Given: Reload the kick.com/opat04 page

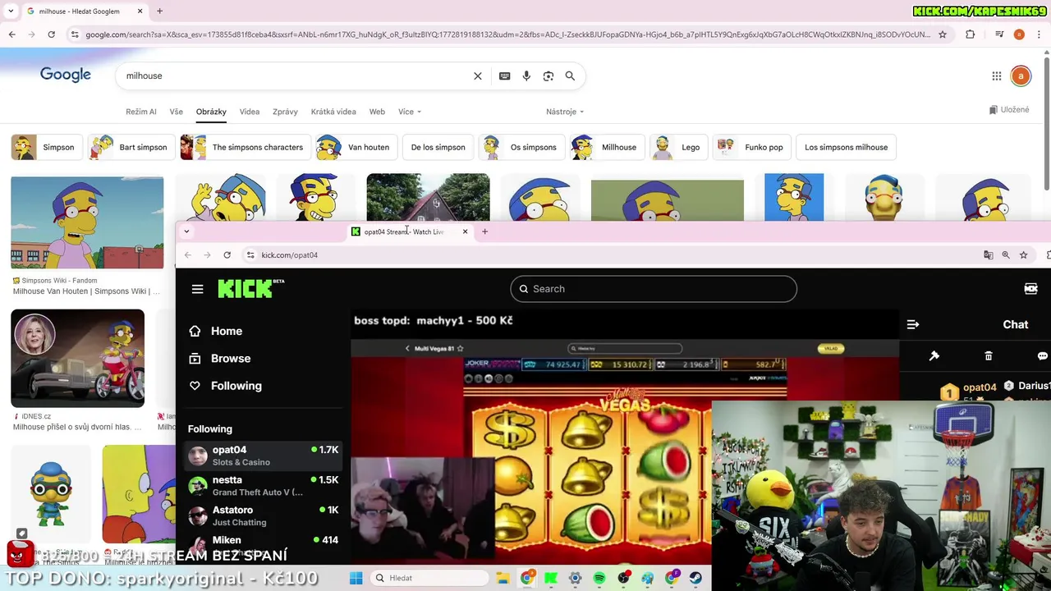Looking at the screenshot, I should click(x=227, y=255).
